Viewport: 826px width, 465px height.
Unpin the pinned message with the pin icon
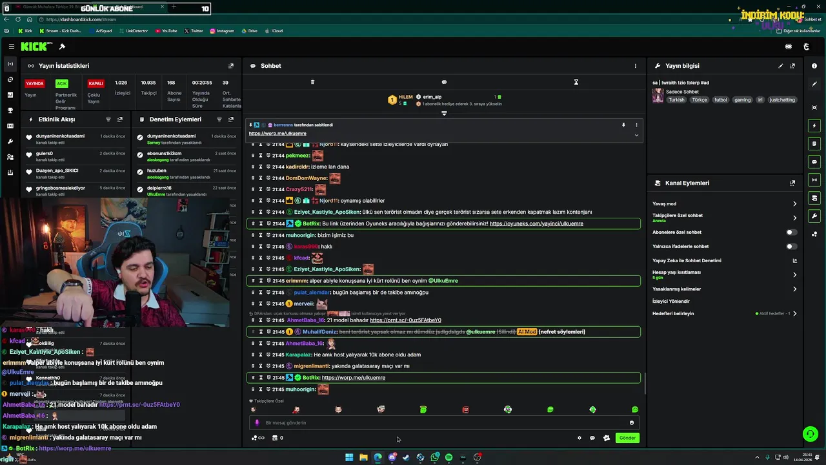pyautogui.click(x=623, y=125)
